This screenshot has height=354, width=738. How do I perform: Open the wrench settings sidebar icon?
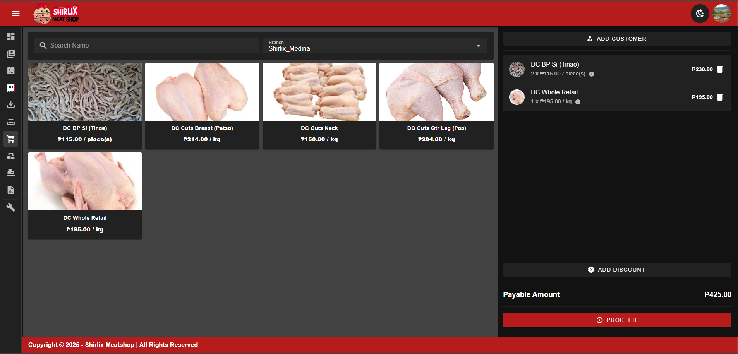point(11,207)
